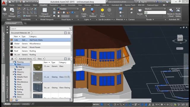Close the Materials Browser palette

click(7, 27)
